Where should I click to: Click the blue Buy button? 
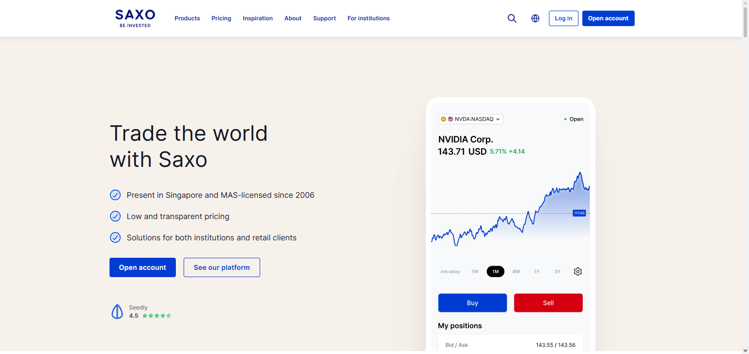[472, 303]
